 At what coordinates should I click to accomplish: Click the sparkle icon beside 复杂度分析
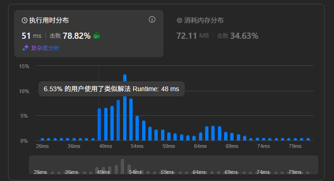coord(26,48)
